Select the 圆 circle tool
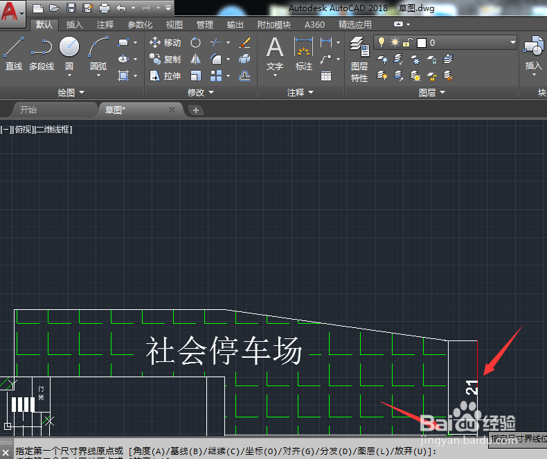Screen dimensions: 547x459 (x=69, y=53)
